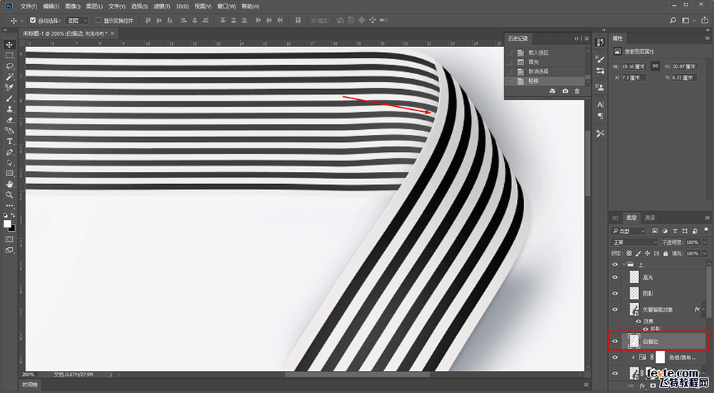Delete current state in History panel
714x393 pixels.
(577, 91)
